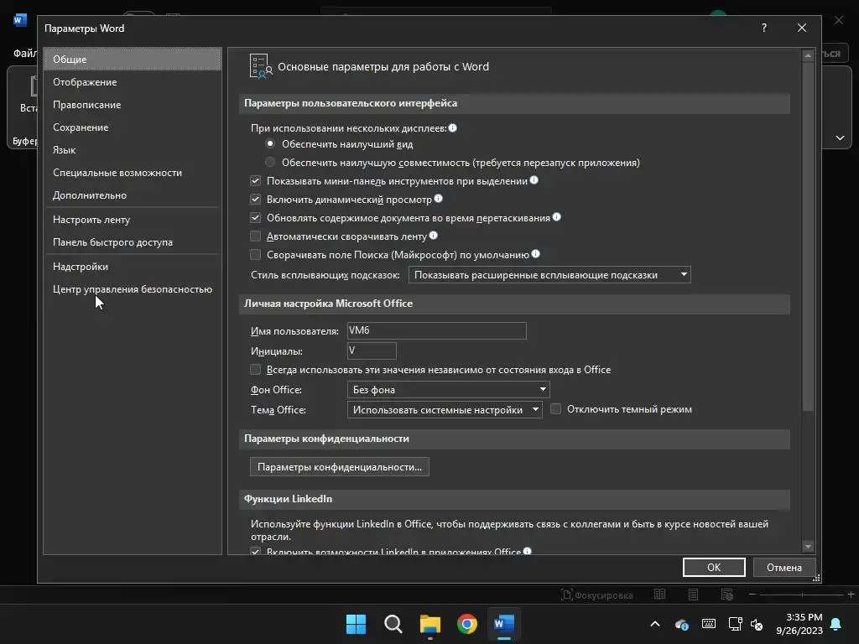Uncheck 'Показывать мини-панель инструментов при выделении'
The image size is (859, 644).
(x=255, y=181)
